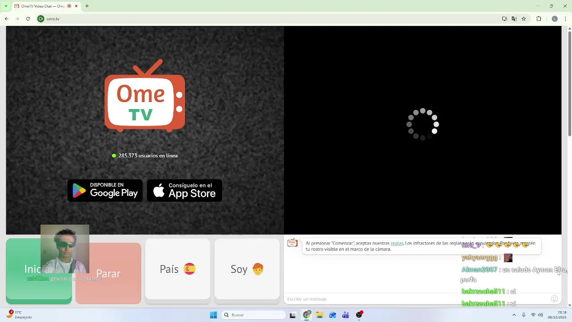Translate this page with Google Translate icon

[x=514, y=19]
